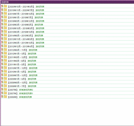Click sort arrows icon beside 2008年1月～7月
Viewport: 134px width, 126px height.
(x=2, y=86)
